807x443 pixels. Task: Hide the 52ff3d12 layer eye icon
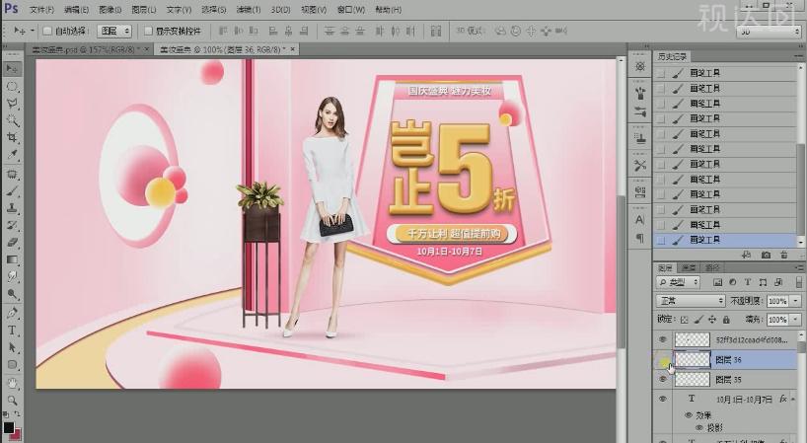663,339
